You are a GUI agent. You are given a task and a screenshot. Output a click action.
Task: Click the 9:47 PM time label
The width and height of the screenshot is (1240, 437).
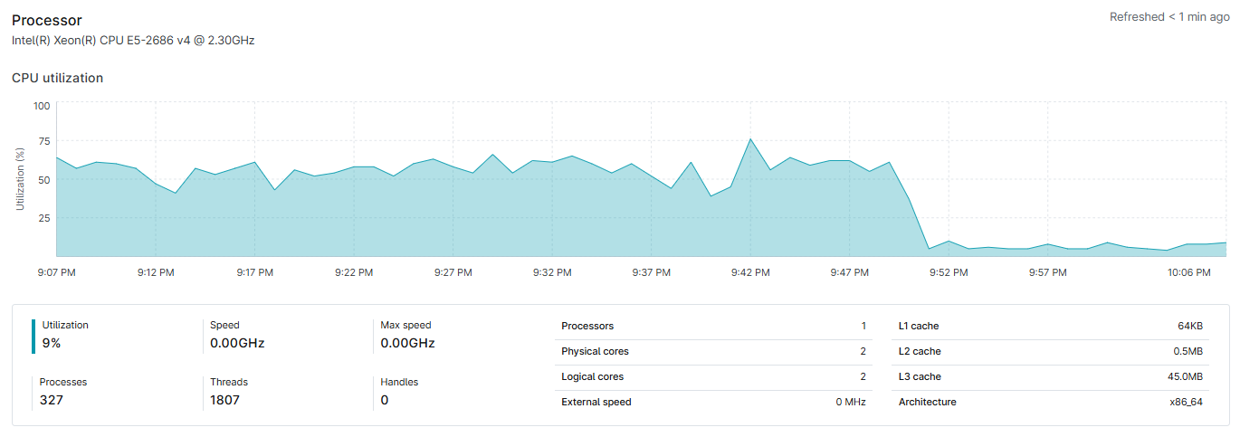pos(849,272)
